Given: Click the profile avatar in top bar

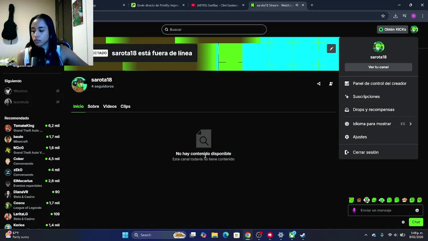Looking at the screenshot, I should click(414, 29).
